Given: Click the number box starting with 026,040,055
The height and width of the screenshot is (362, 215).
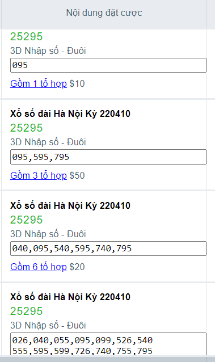Looking at the screenshot, I should point(108,344).
